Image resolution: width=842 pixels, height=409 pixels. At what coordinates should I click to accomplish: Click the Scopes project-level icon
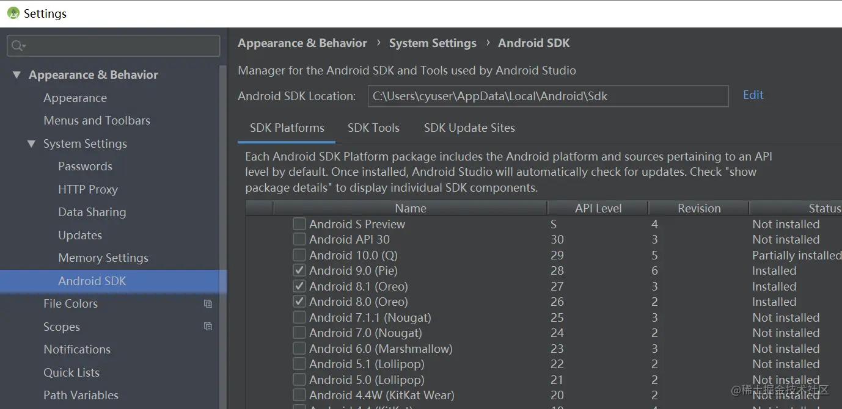pyautogui.click(x=208, y=327)
